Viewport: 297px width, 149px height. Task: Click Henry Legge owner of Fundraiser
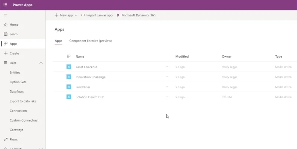point(229,87)
